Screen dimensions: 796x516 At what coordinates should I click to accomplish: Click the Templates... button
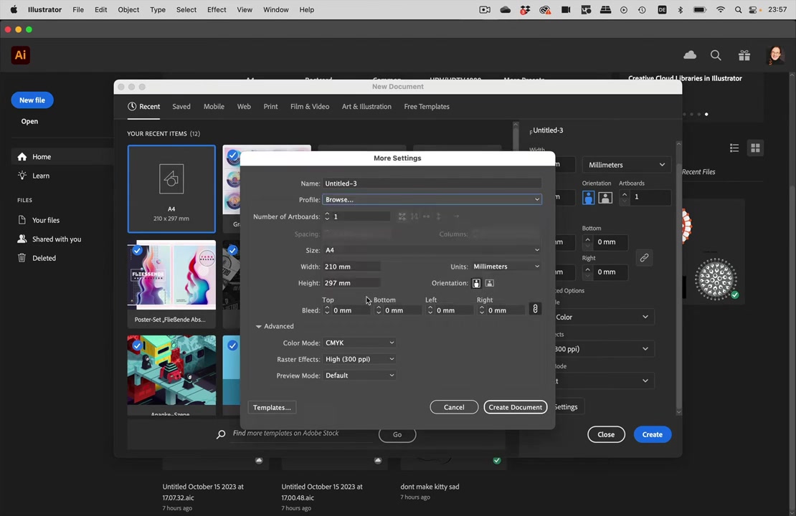pyautogui.click(x=272, y=407)
